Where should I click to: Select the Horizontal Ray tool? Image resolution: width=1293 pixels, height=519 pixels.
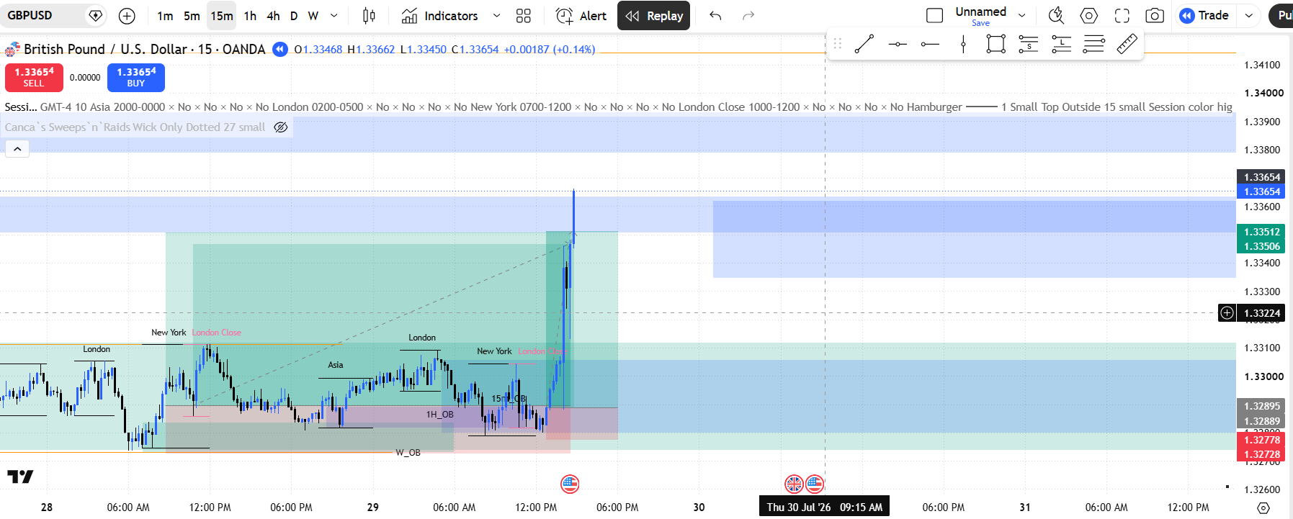pos(930,44)
